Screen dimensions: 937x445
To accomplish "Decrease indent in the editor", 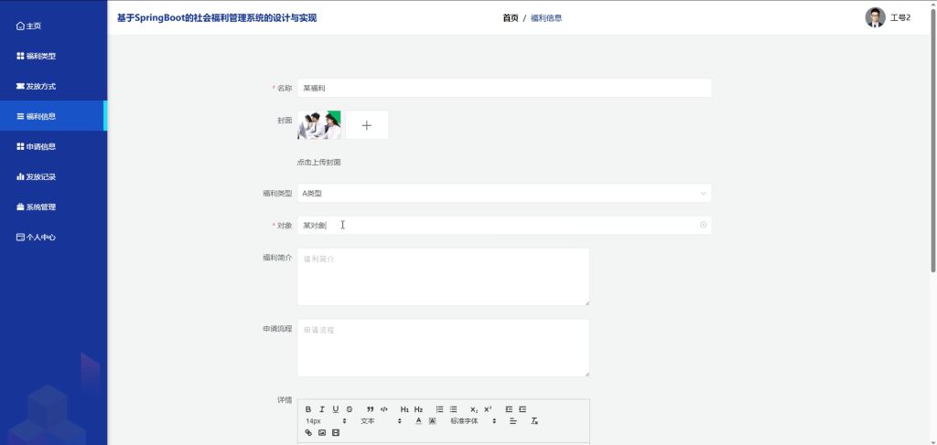I will pyautogui.click(x=509, y=409).
